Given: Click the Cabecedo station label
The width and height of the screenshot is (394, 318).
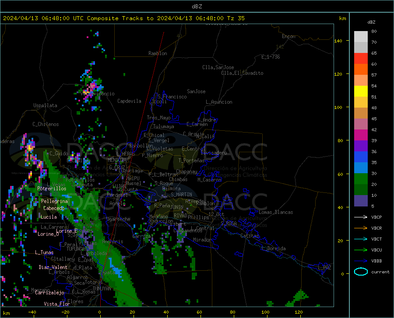Looking at the screenshot, I should (54, 208).
